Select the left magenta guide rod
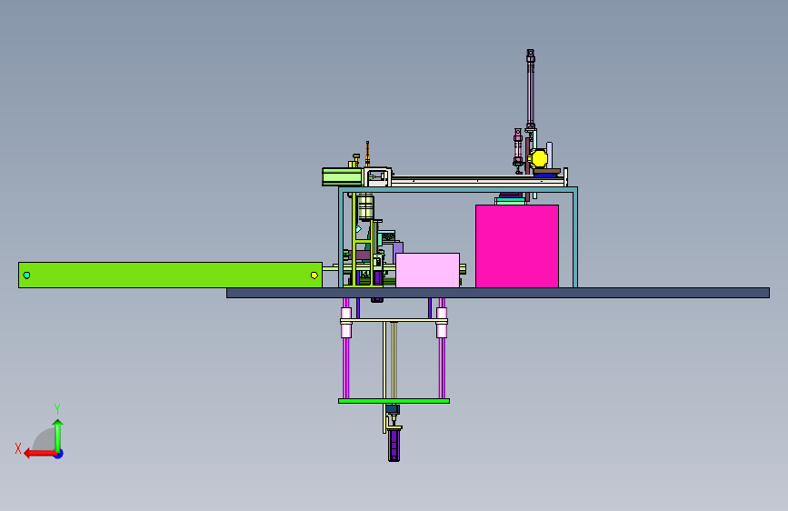The image size is (788, 511). (x=345, y=367)
